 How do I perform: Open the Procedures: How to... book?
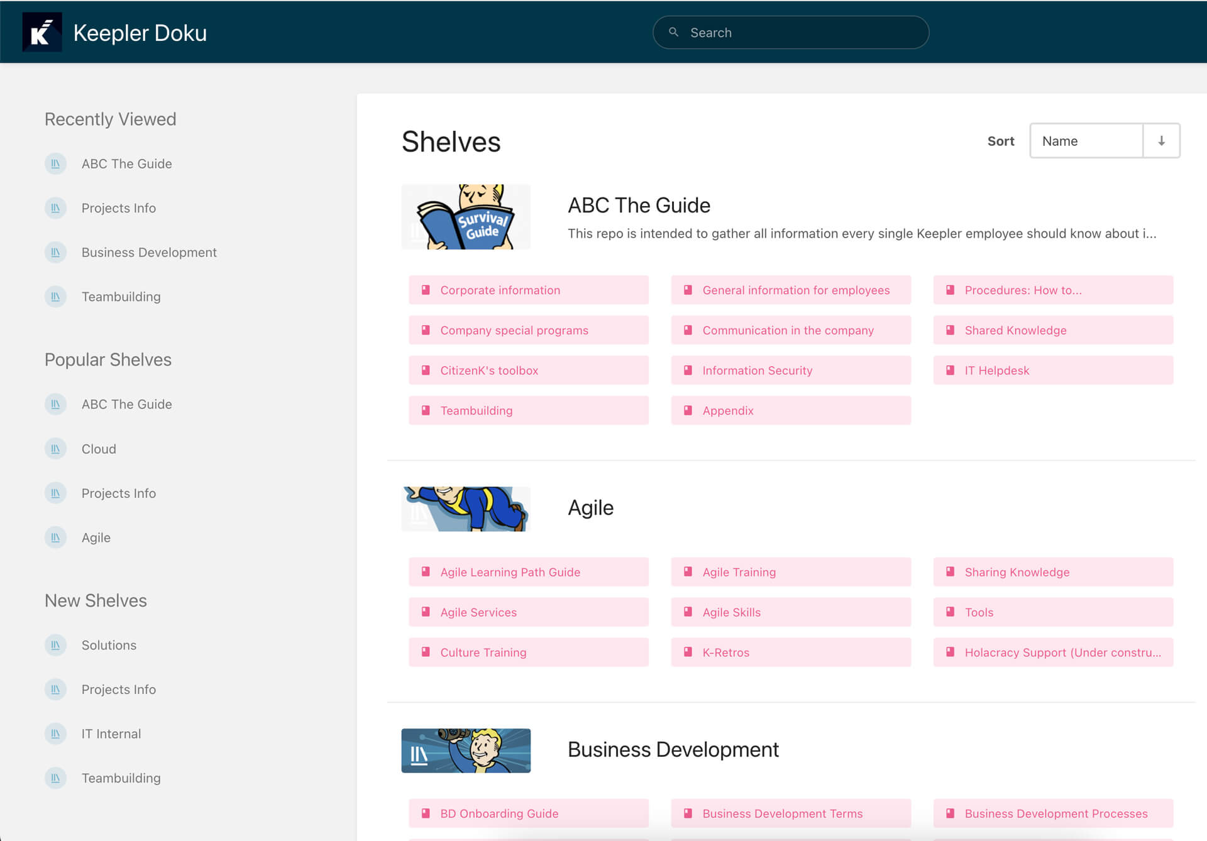1053,290
